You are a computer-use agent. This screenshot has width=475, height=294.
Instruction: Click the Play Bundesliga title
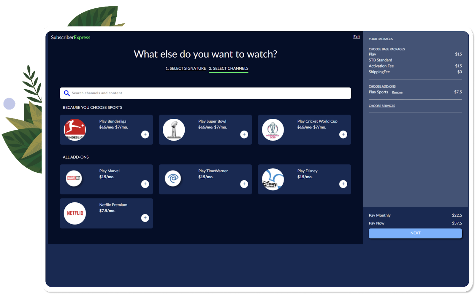[113, 121]
